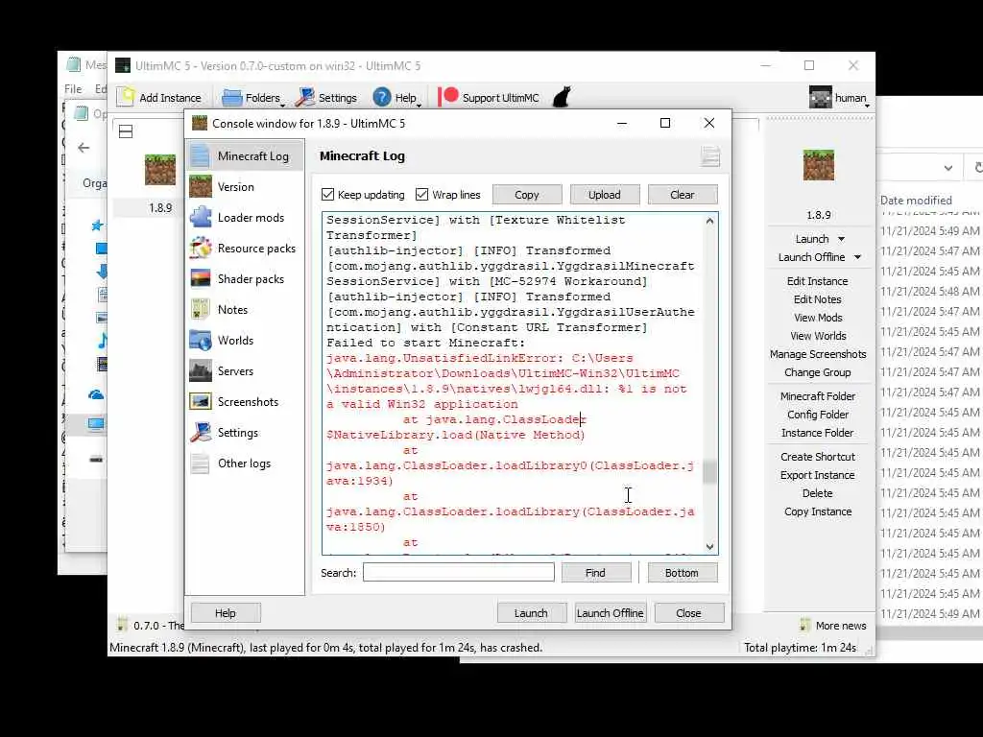Image resolution: width=983 pixels, height=737 pixels.
Task: Upload the log with the Upload button
Action: tap(605, 195)
